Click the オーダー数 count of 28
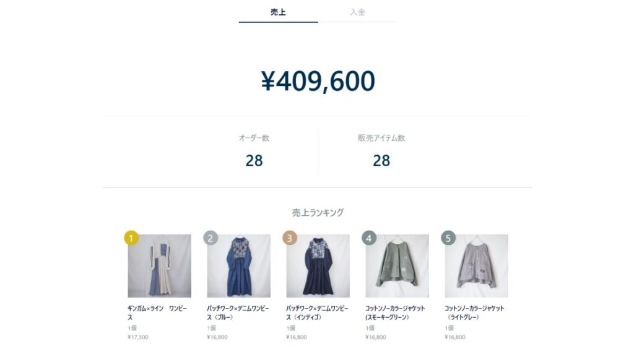634x356 pixels. 254,161
